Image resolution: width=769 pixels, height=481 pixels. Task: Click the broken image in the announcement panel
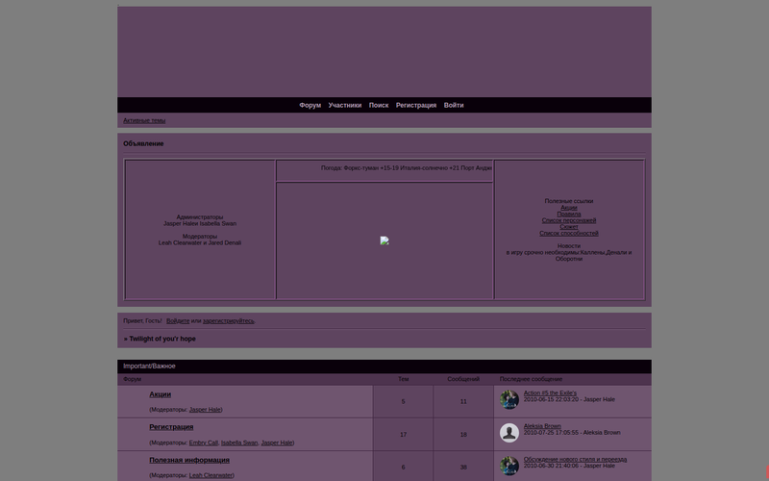pyautogui.click(x=384, y=240)
